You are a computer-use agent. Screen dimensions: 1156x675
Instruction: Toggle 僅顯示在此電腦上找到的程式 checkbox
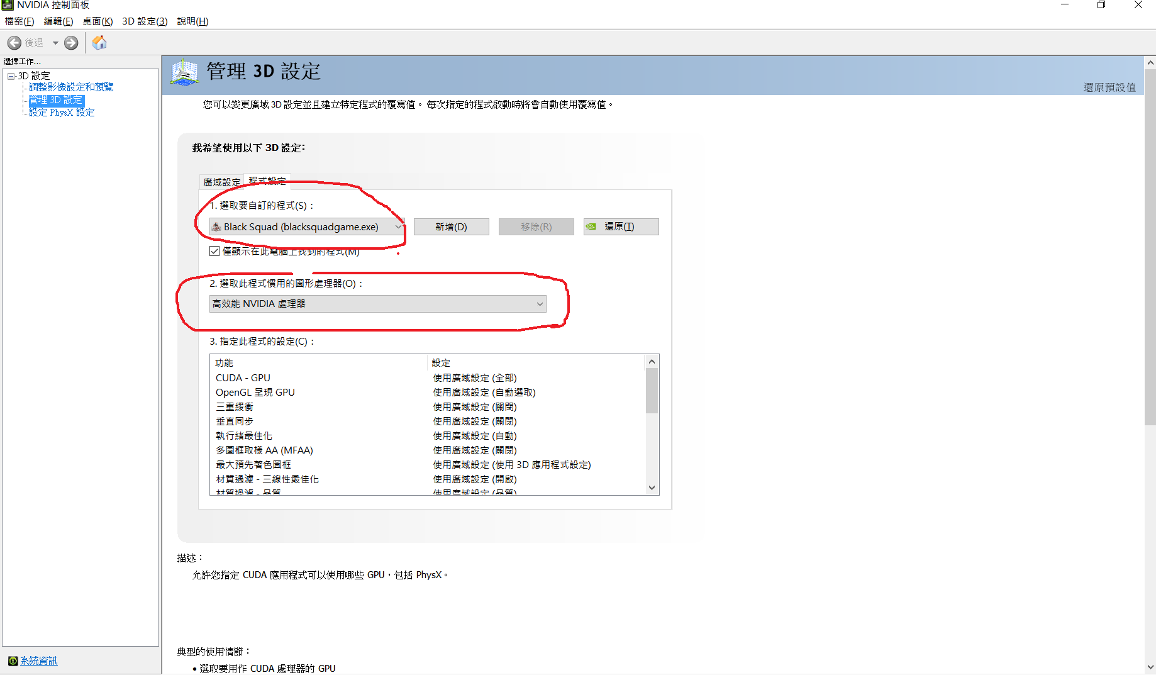click(x=214, y=251)
